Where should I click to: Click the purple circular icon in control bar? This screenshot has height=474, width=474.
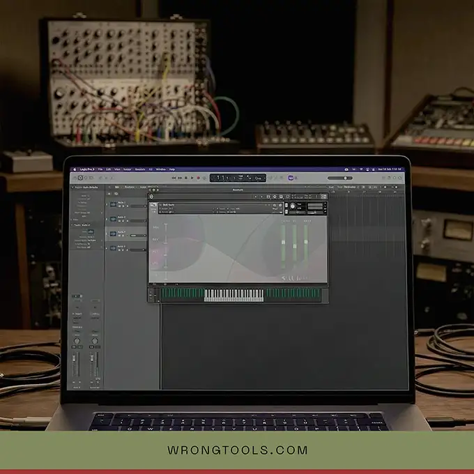[x=291, y=178]
